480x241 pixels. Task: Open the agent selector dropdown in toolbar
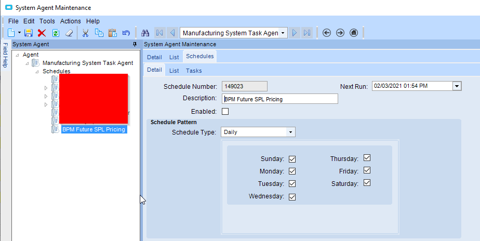[x=283, y=33]
